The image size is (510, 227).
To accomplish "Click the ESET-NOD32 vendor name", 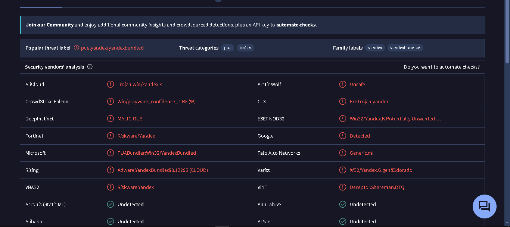I will click(x=271, y=119).
